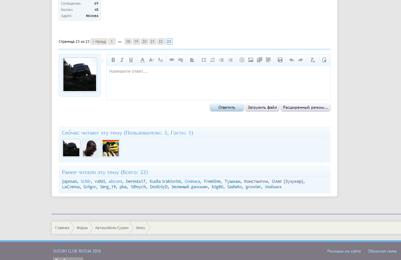Open the smilies picker
The image size is (401, 260).
click(x=242, y=60)
